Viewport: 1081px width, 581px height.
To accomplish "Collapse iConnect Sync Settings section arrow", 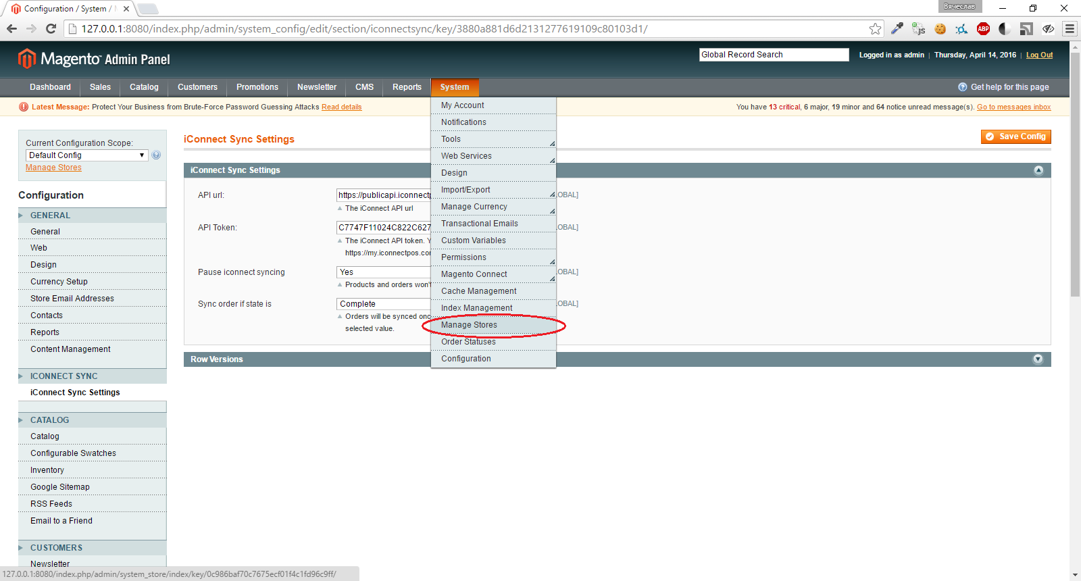I will click(x=1038, y=170).
